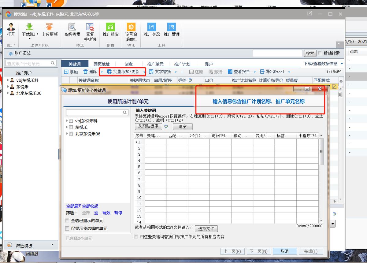Click the 从剪贴板中 paste button
The width and height of the screenshot is (367, 263).
pos(148,126)
